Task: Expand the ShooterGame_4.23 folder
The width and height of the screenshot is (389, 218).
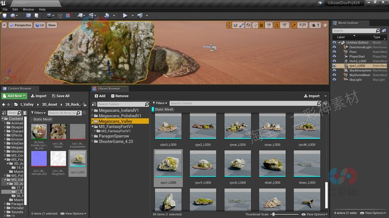Action: pos(92,141)
